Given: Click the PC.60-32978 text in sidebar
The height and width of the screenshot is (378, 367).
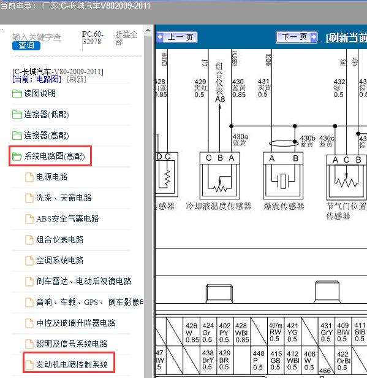Looking at the screenshot, I should (93, 38).
